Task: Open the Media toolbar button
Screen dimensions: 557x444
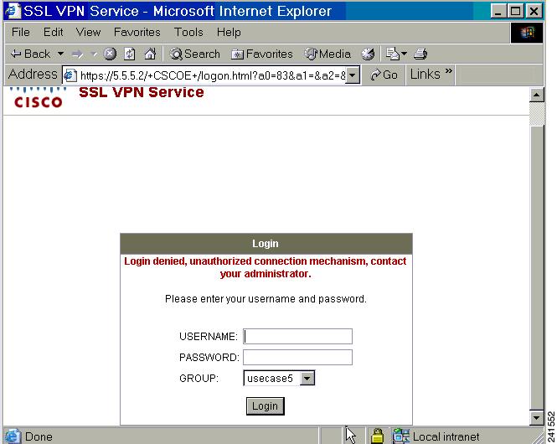Action: tap(327, 54)
